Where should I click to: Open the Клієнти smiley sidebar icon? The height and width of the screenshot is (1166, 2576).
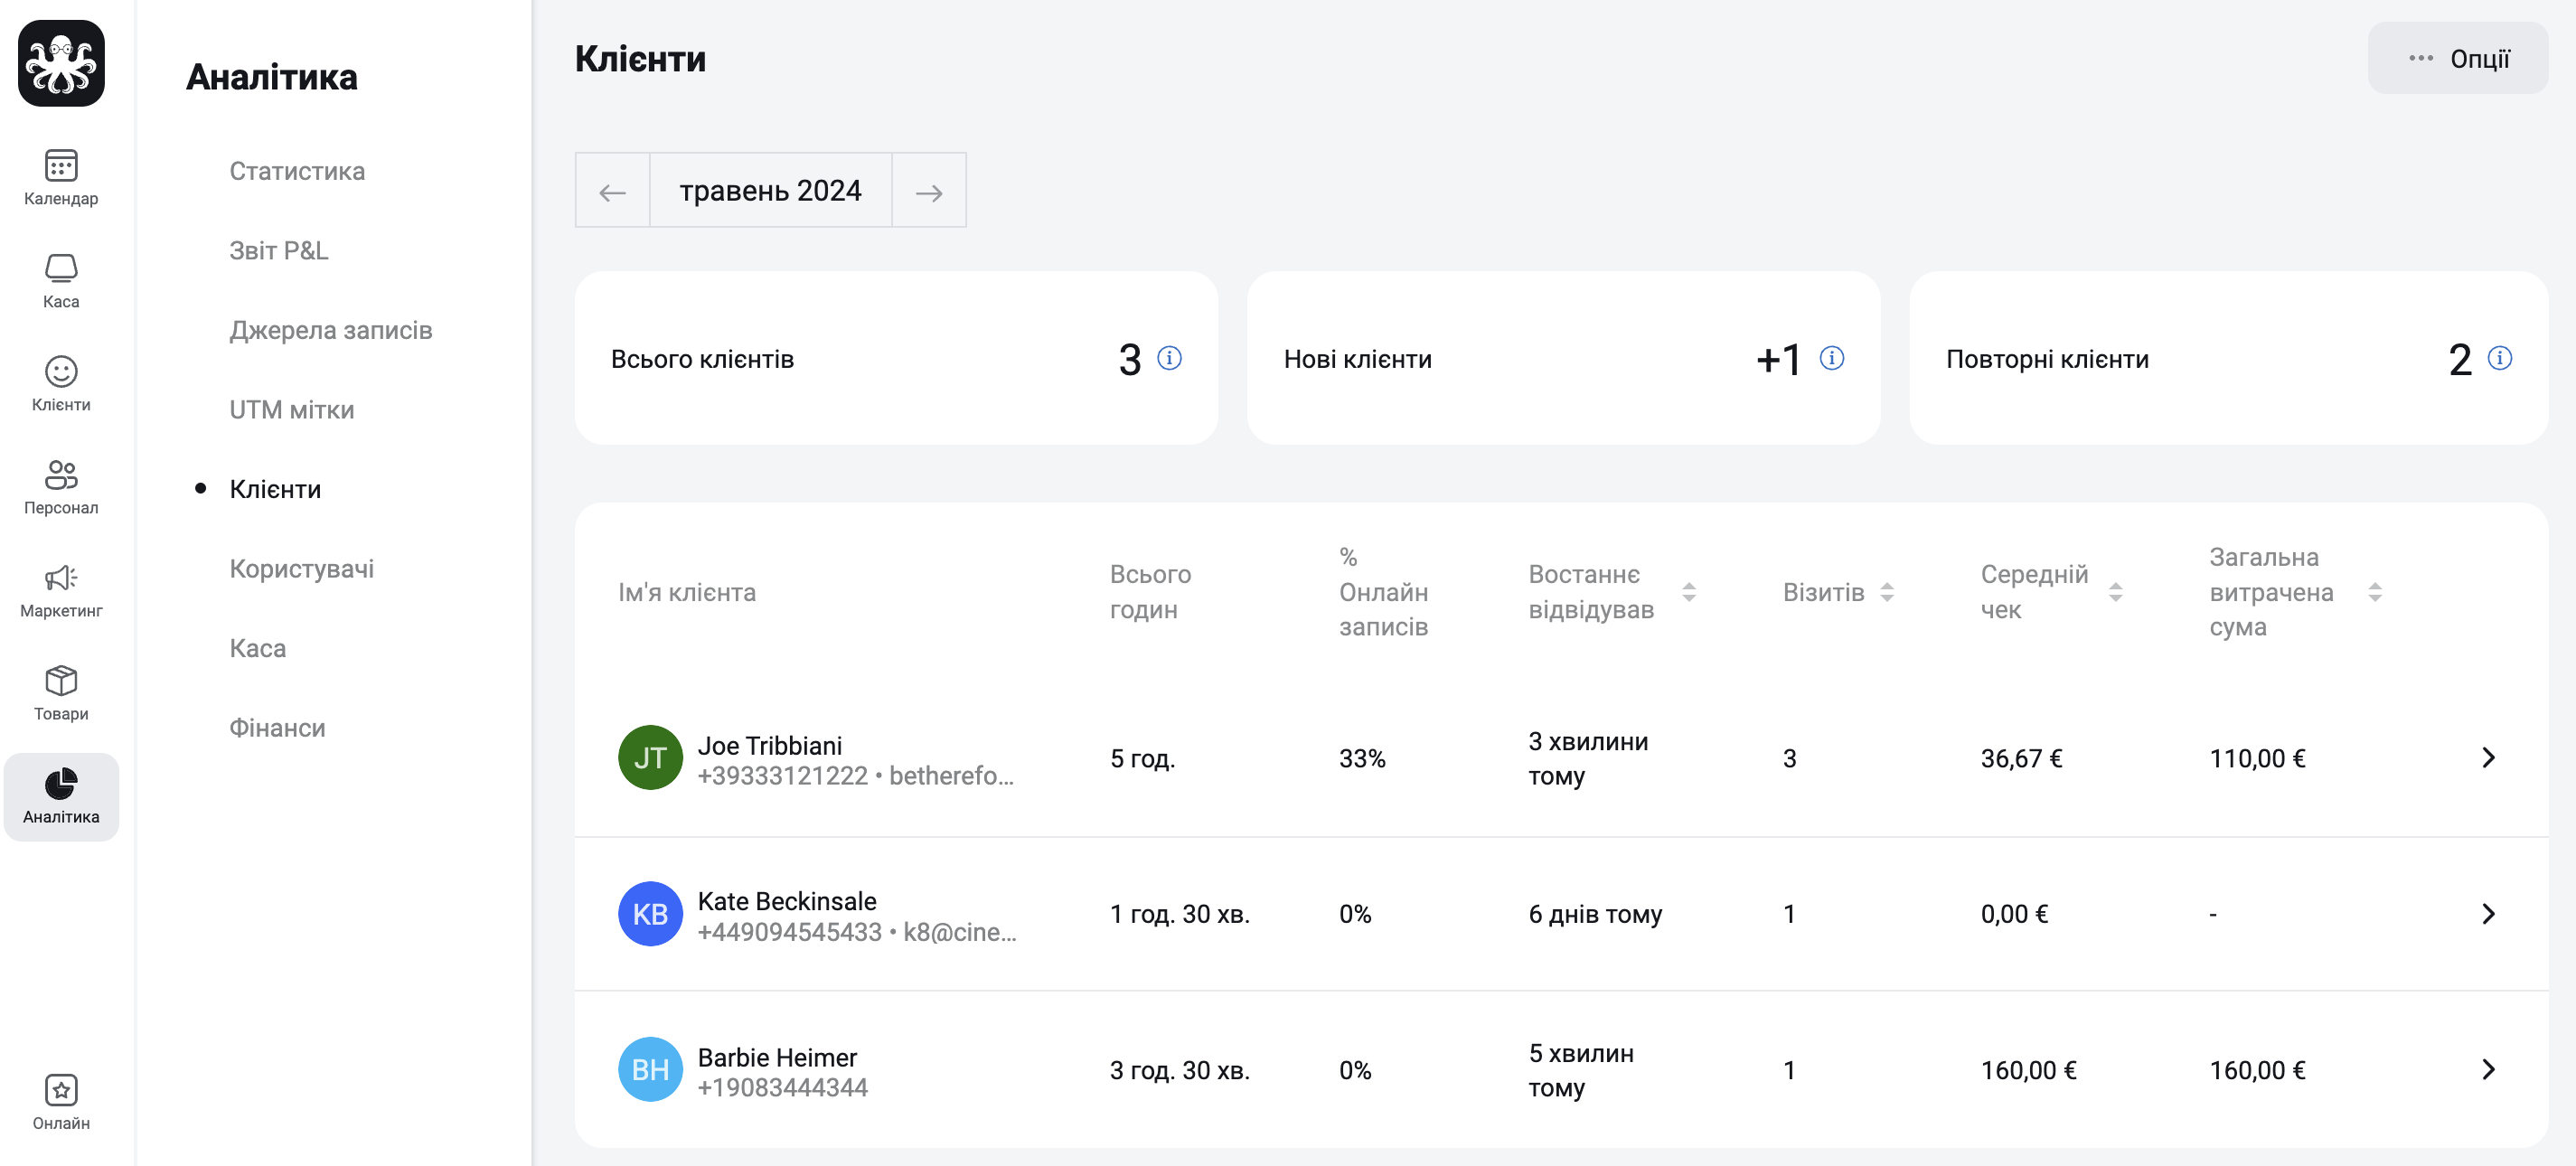pos(61,371)
